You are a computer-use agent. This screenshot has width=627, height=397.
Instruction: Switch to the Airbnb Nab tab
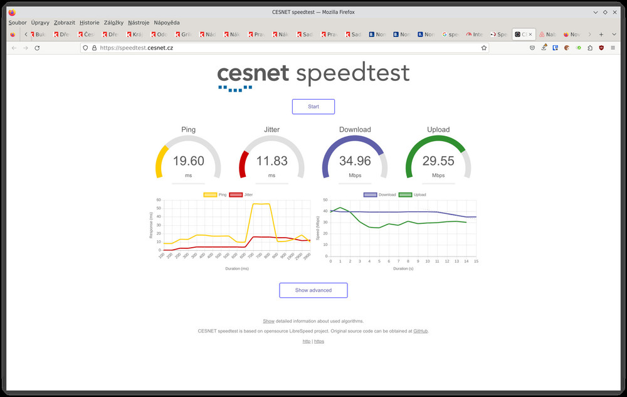pyautogui.click(x=548, y=34)
